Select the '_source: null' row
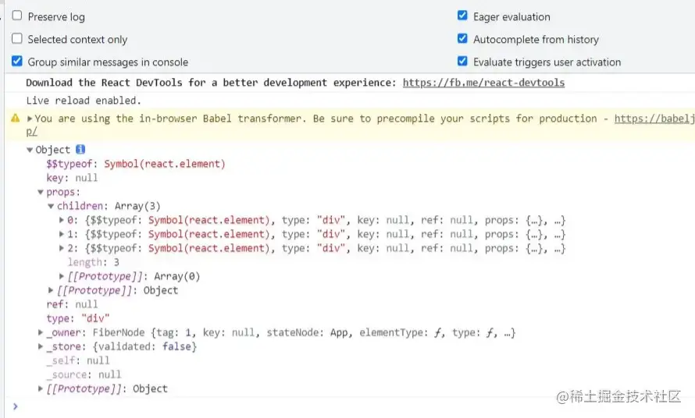 point(84,374)
